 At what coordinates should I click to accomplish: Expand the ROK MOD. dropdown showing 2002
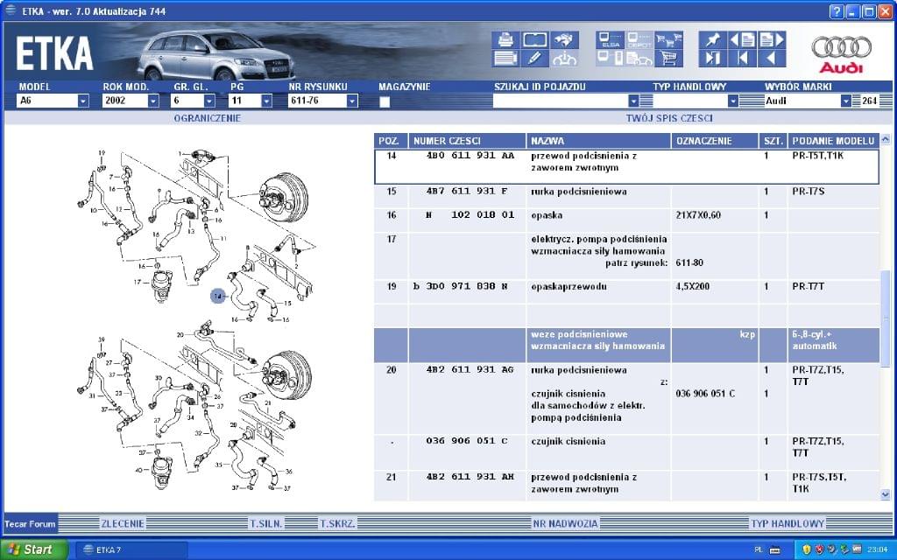(152, 101)
